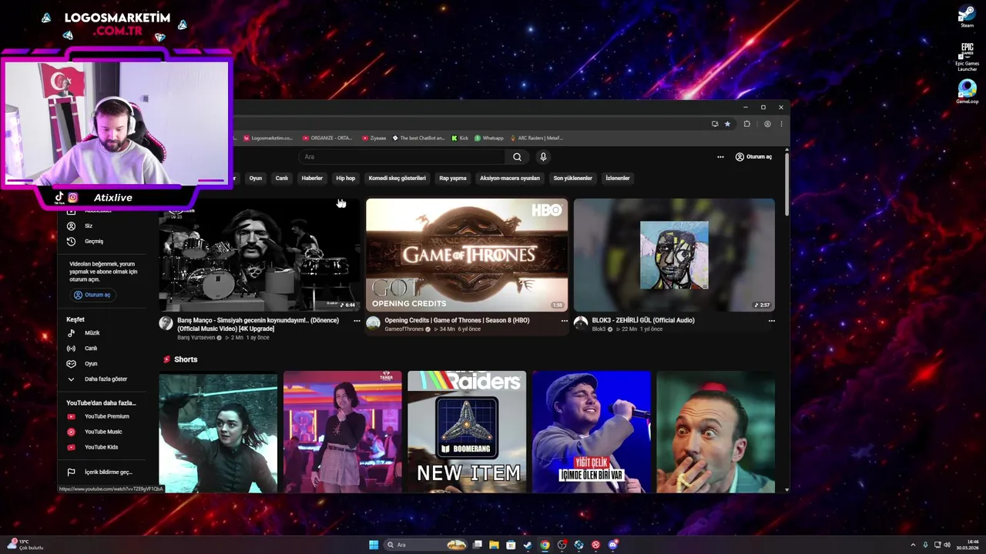986x554 pixels.
Task: Play Game of Thrones Opening Credits thumbnail
Action: coord(467,255)
